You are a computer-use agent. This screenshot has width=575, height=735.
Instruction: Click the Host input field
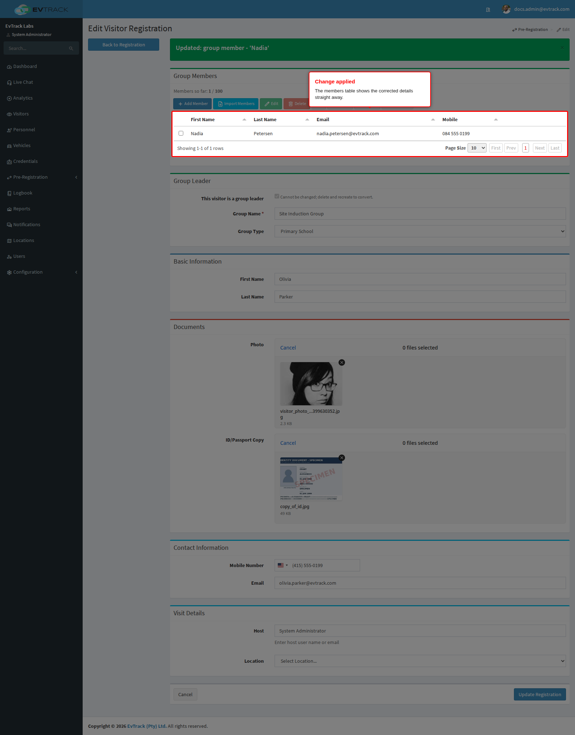click(420, 631)
